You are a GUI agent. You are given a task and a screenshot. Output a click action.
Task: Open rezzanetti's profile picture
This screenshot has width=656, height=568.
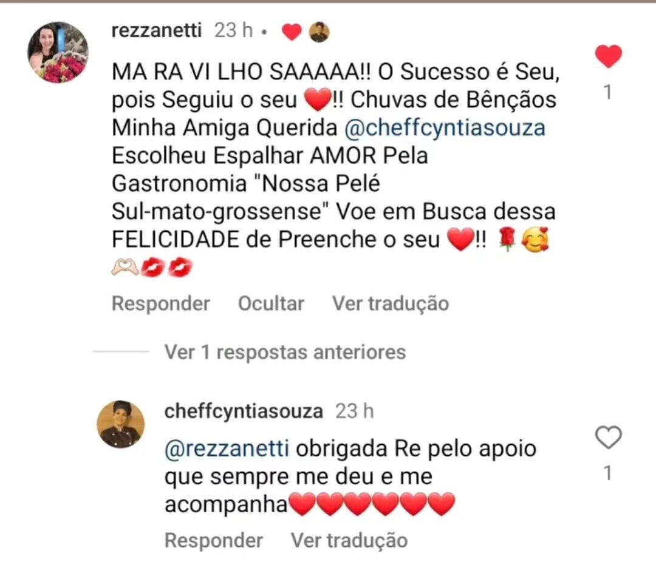point(58,52)
